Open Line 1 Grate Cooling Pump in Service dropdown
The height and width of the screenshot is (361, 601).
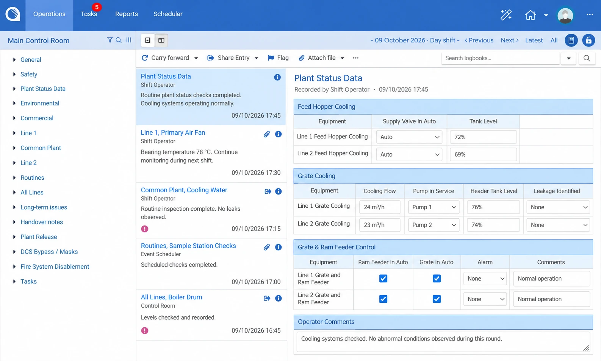(x=434, y=207)
